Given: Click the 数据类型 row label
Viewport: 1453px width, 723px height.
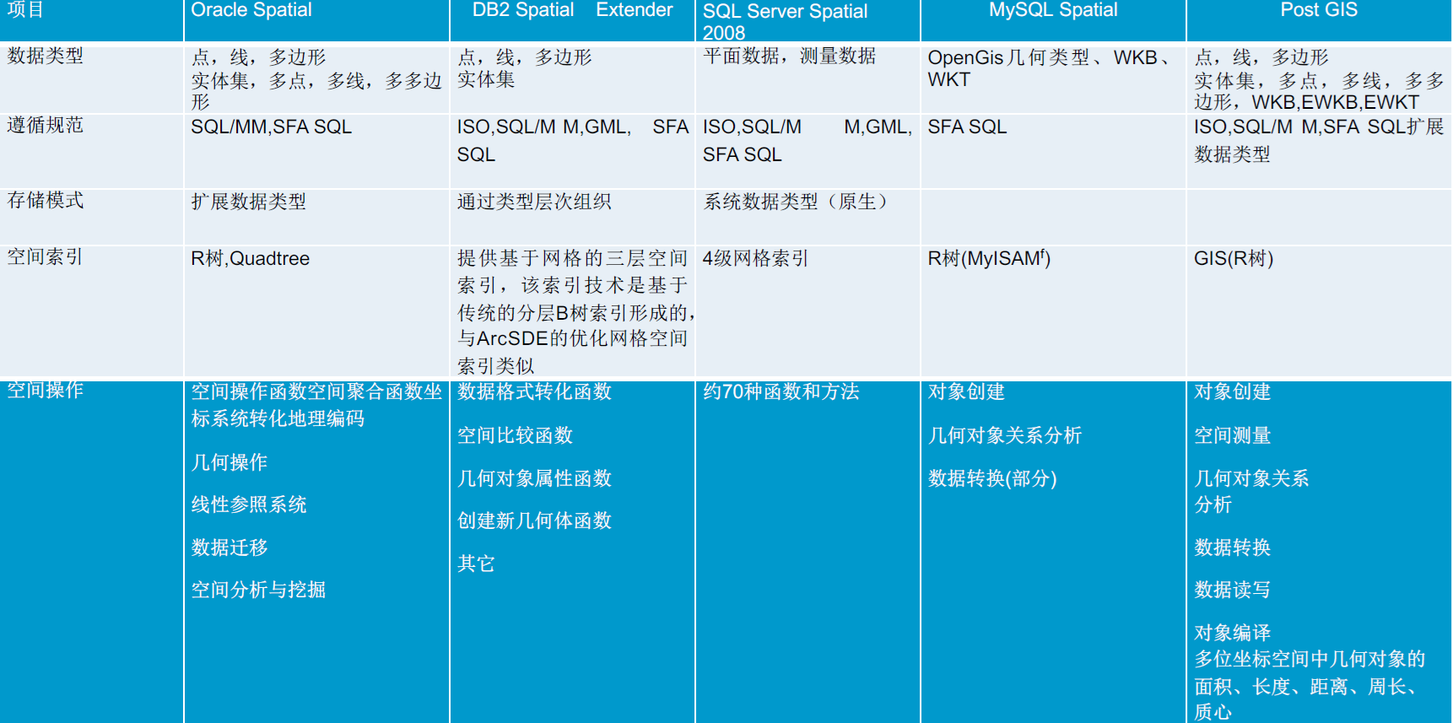Looking at the screenshot, I should click(x=46, y=56).
